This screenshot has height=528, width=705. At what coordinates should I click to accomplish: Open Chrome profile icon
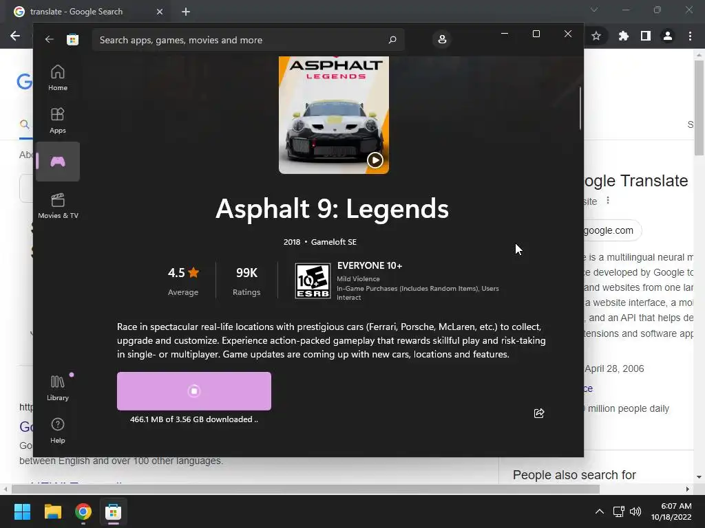pos(668,36)
